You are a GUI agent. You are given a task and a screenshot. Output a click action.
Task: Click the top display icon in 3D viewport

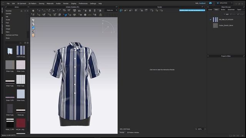tap(33, 20)
